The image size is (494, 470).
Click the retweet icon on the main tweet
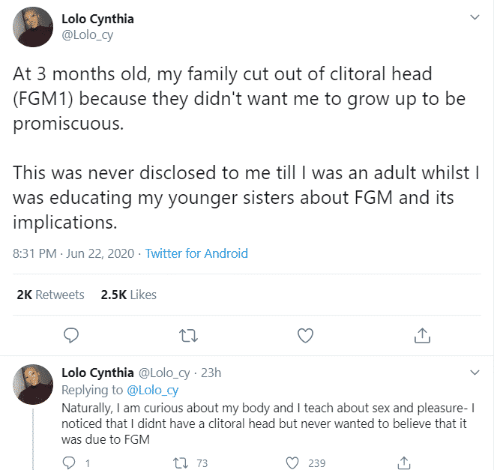(188, 335)
